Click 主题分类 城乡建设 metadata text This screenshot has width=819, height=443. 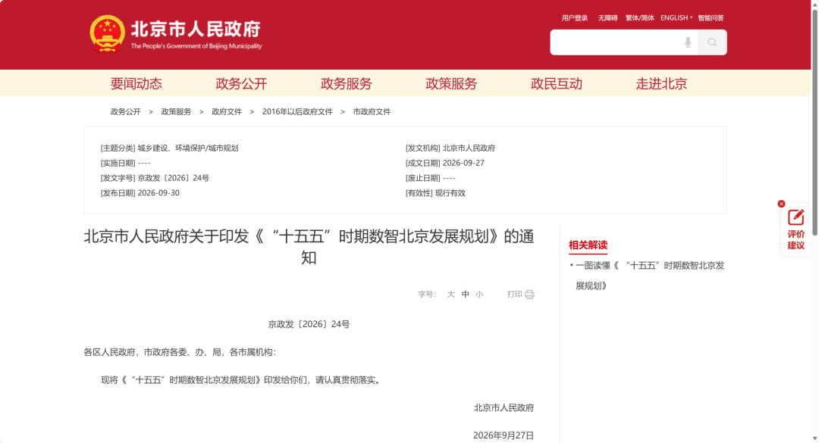pyautogui.click(x=169, y=148)
